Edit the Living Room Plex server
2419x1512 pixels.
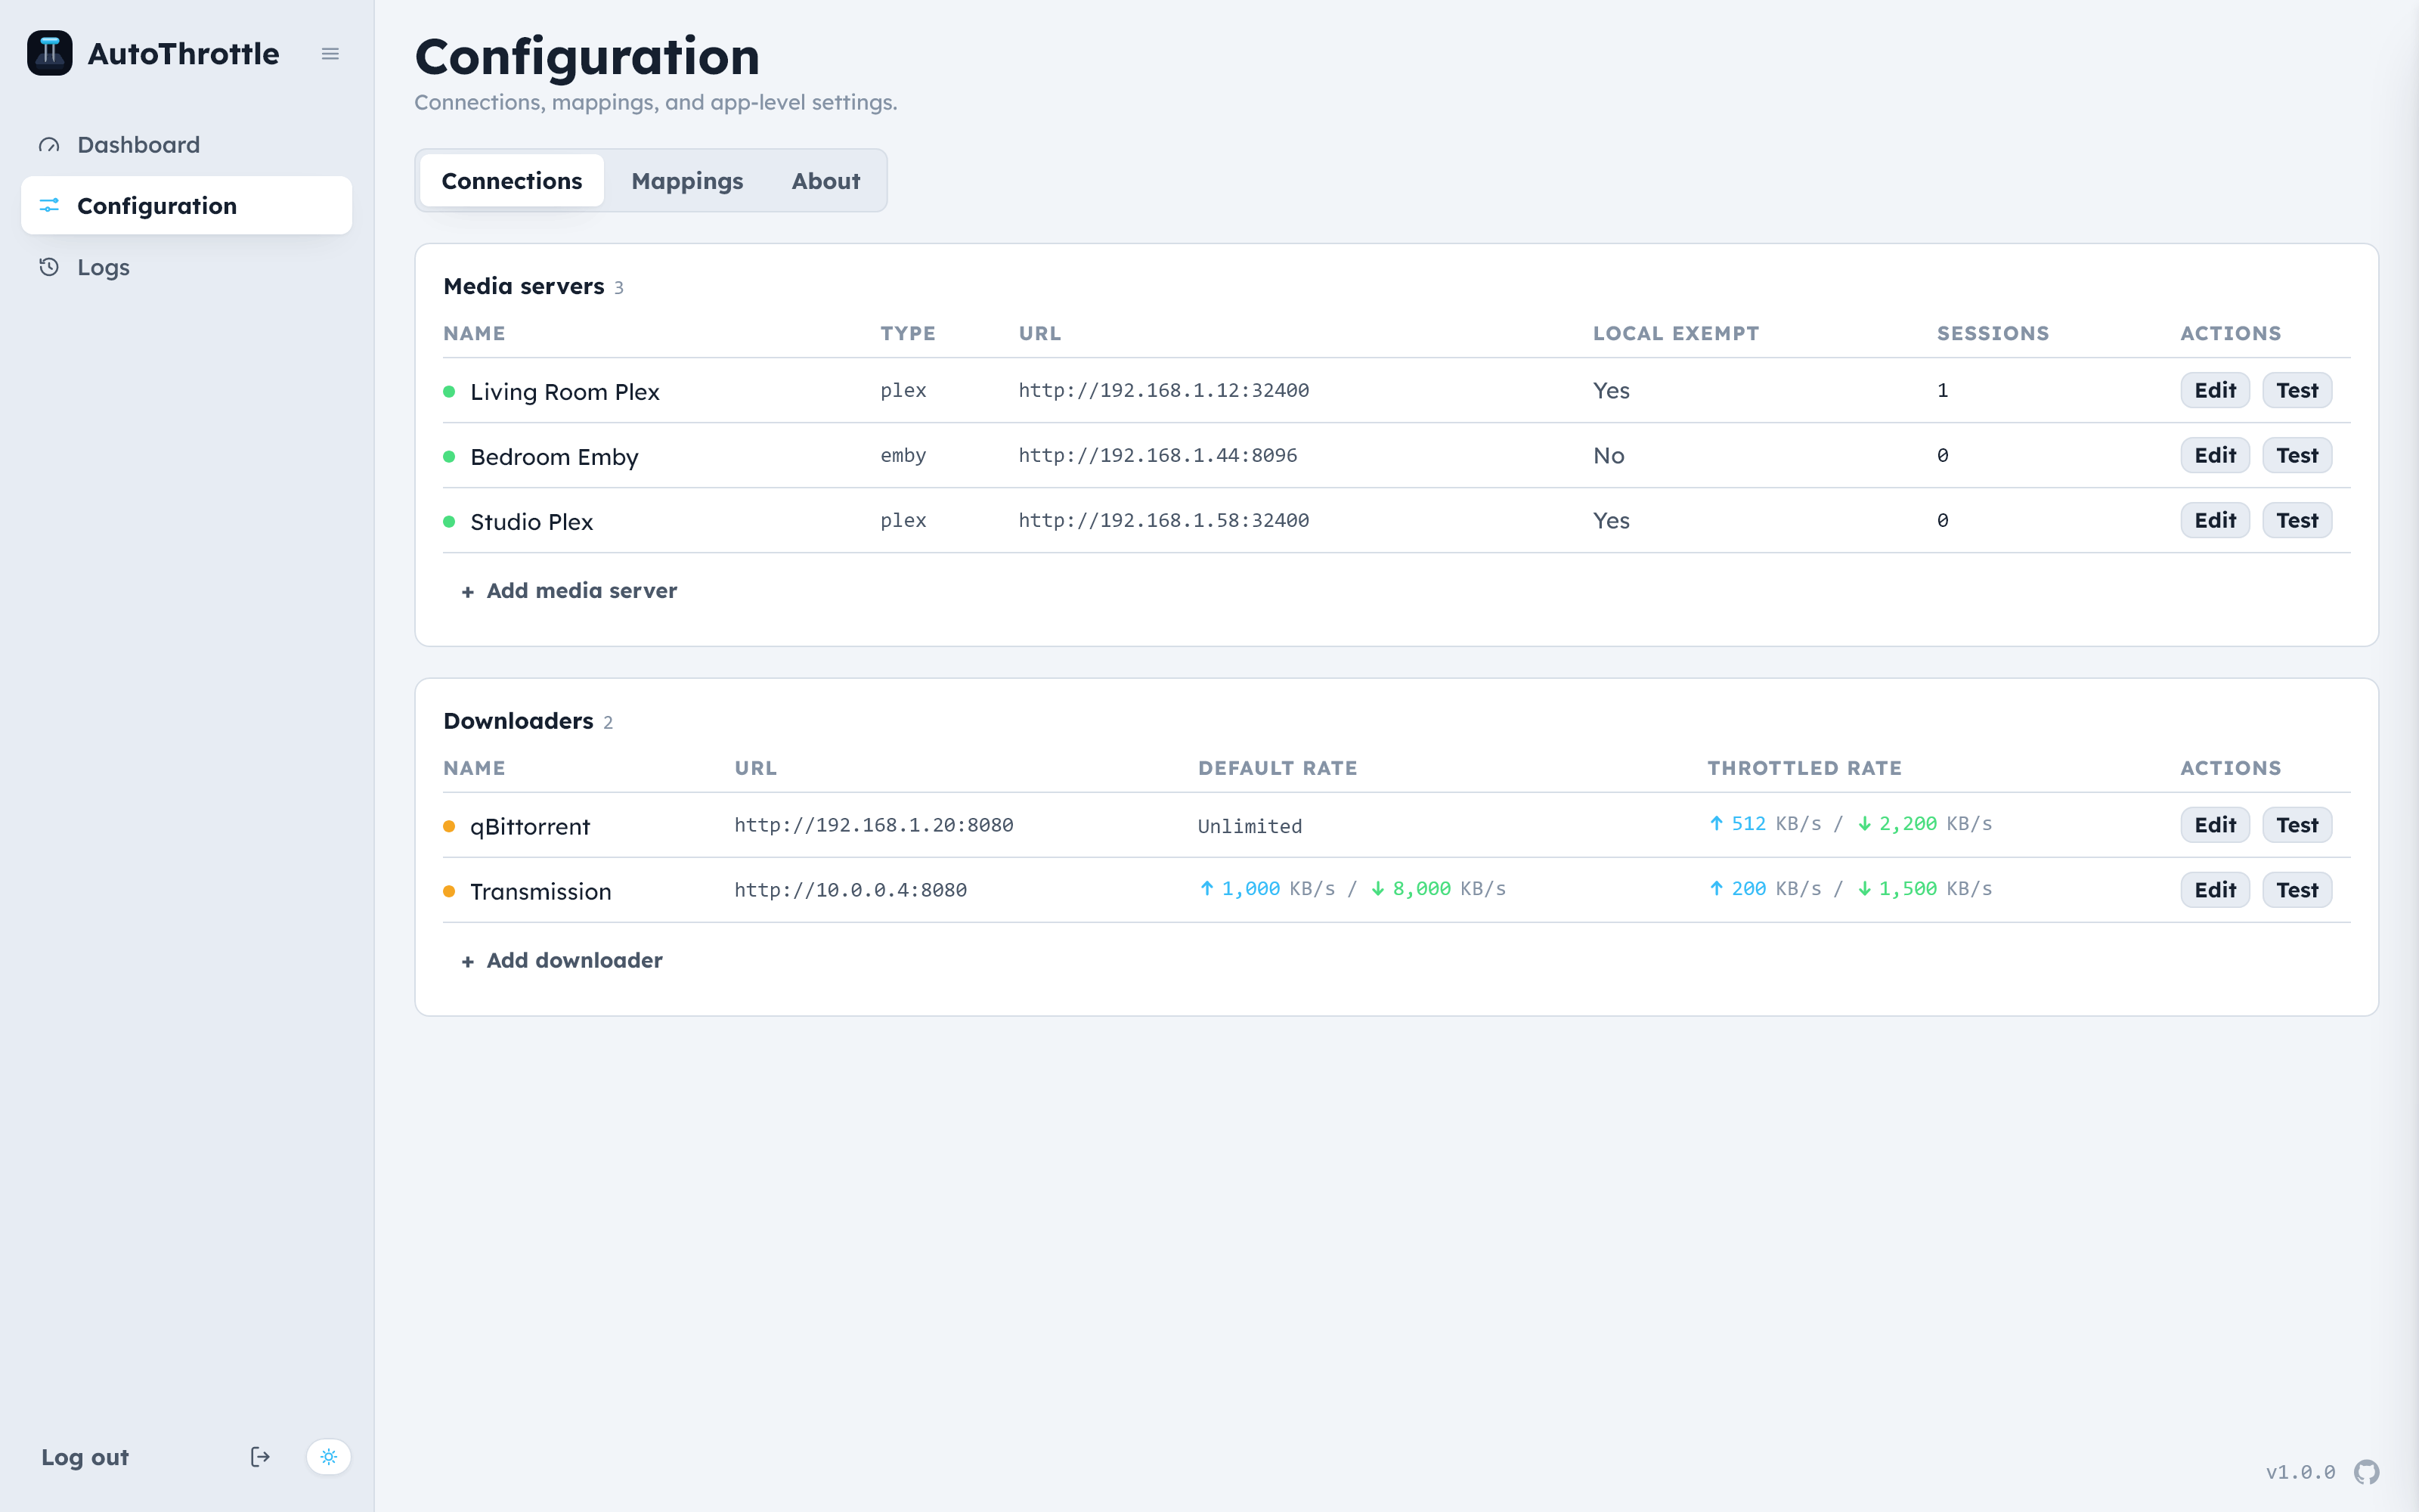click(x=2215, y=390)
